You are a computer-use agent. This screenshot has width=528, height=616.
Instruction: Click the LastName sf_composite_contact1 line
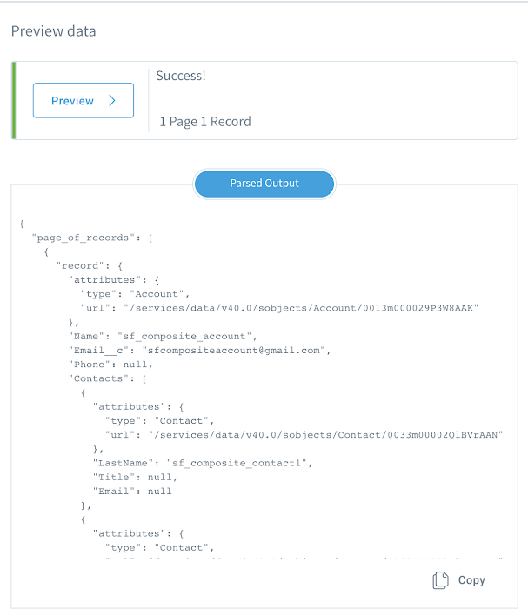pos(203,464)
